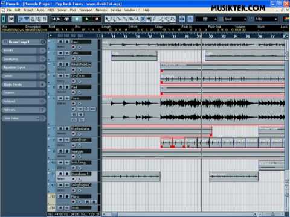Click the Bass track name field
The width and height of the screenshot is (290, 217).
(81, 42)
